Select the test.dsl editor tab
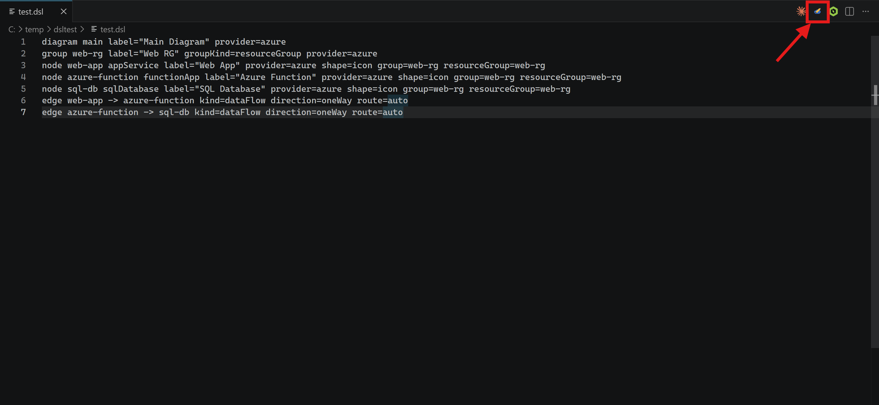Viewport: 879px width, 405px height. [x=36, y=12]
